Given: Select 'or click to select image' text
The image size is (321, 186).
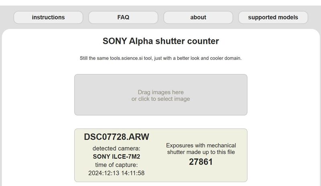Looking at the screenshot, I should [160, 99].
